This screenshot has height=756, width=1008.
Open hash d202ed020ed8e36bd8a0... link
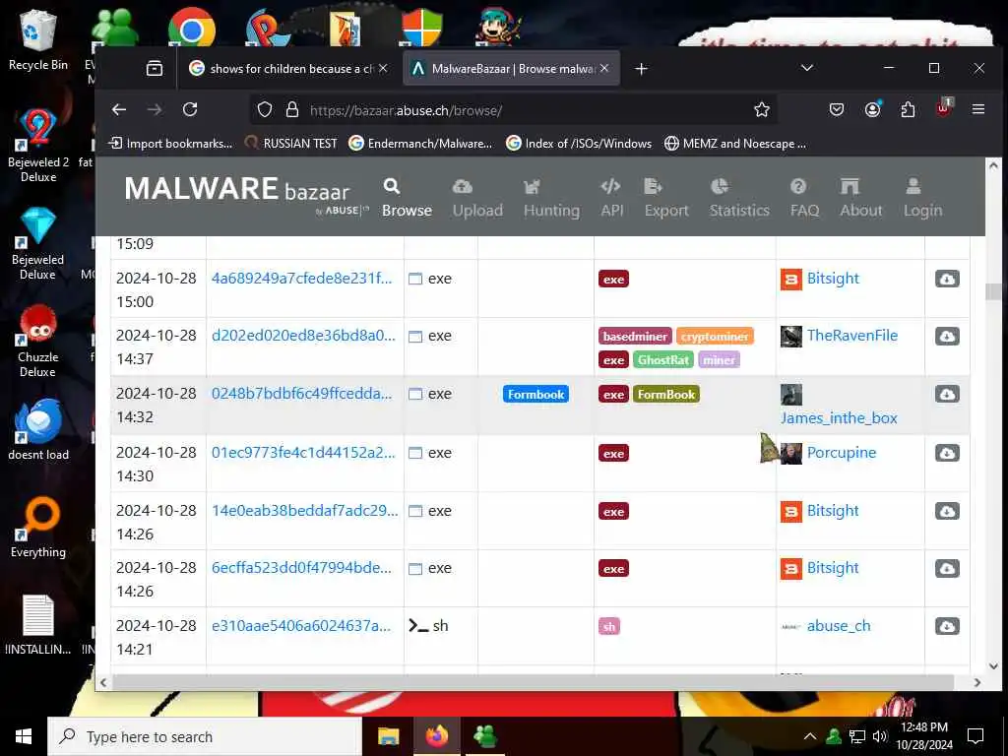(x=303, y=336)
